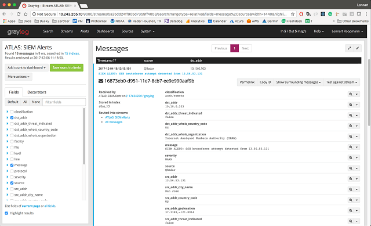Reload the page with the browser refresh icon
371x226 pixels.
[x=19, y=14]
